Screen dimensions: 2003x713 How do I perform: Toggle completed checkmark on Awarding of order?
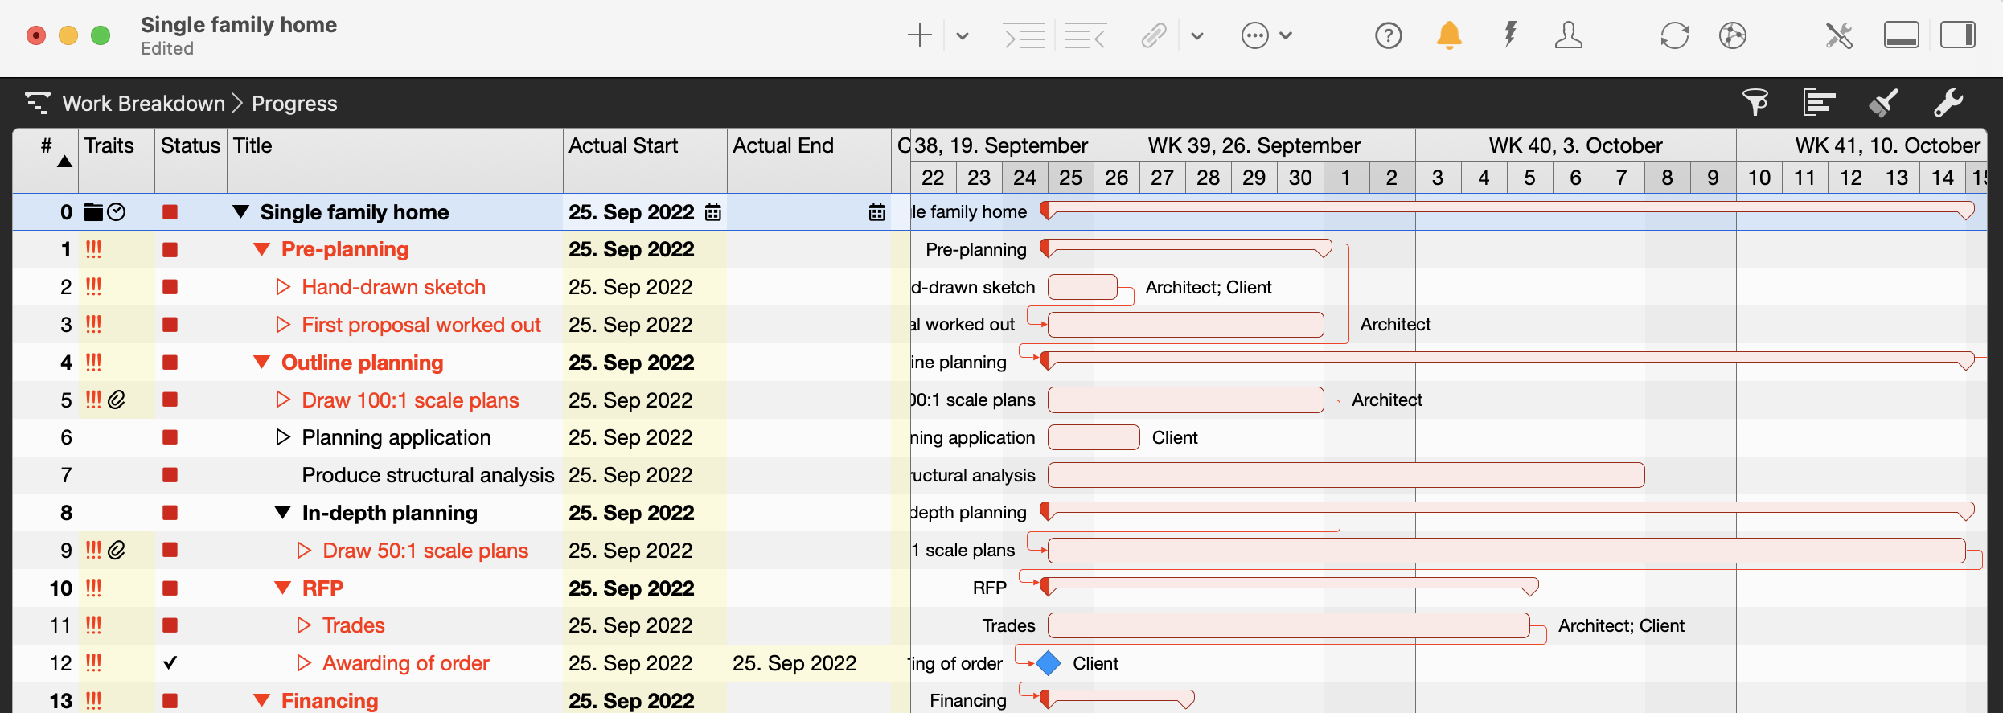pyautogui.click(x=170, y=663)
